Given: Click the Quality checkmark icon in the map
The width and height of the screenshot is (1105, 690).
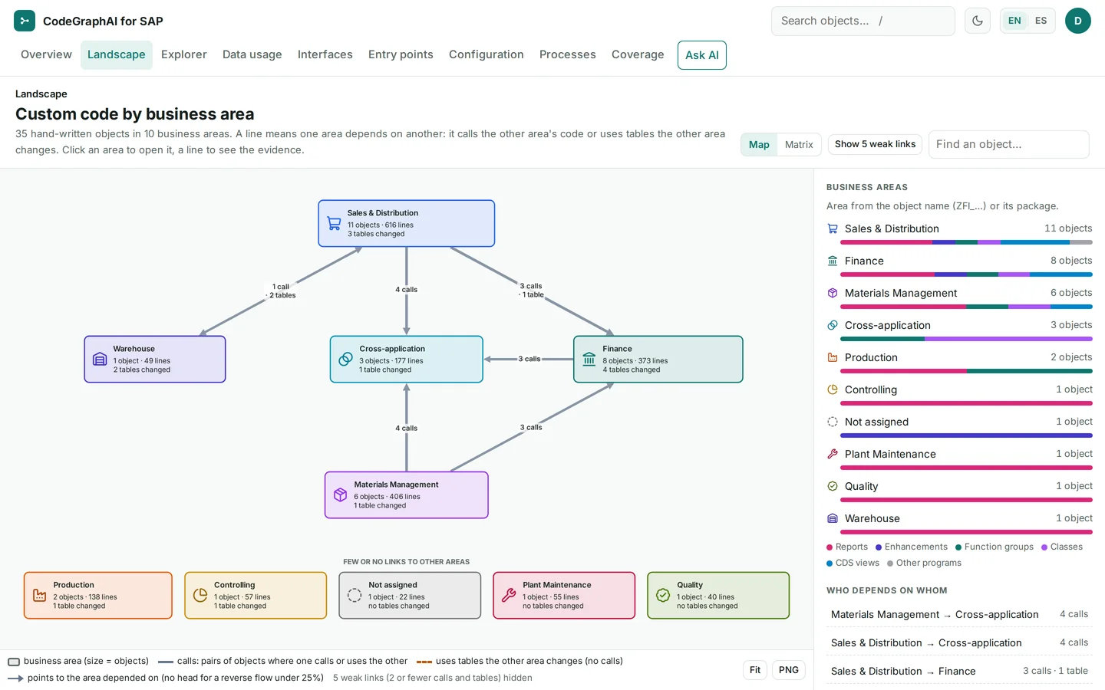Looking at the screenshot, I should [663, 595].
